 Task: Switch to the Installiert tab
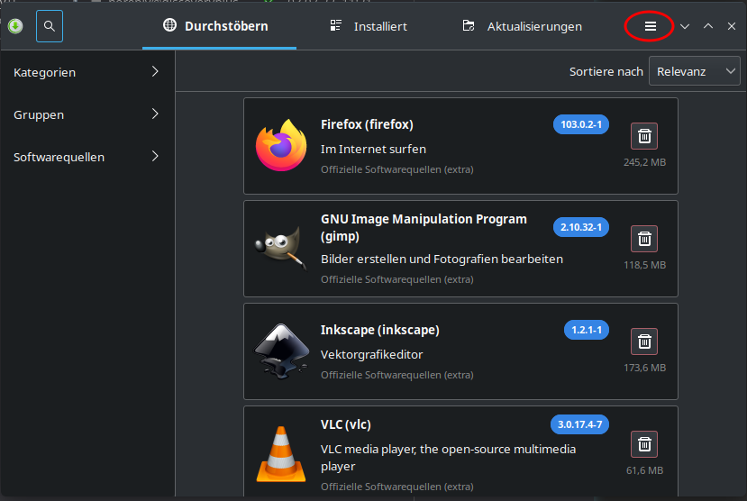(x=368, y=26)
